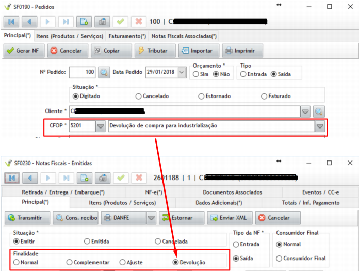Click the magnifier icon beside Nº Pedido
Image resolution: width=359 pixels, height=273 pixels.
coord(104,72)
